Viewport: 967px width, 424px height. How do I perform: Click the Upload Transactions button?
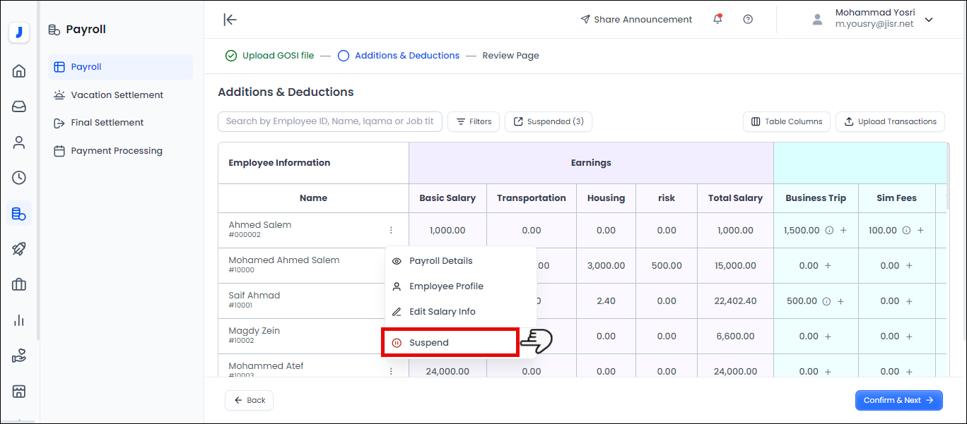[890, 121]
